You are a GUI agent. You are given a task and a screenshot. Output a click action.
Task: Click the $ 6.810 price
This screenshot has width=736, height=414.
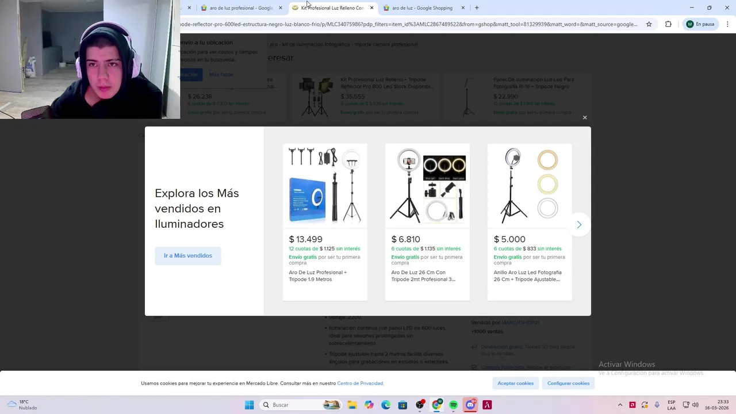pos(405,239)
